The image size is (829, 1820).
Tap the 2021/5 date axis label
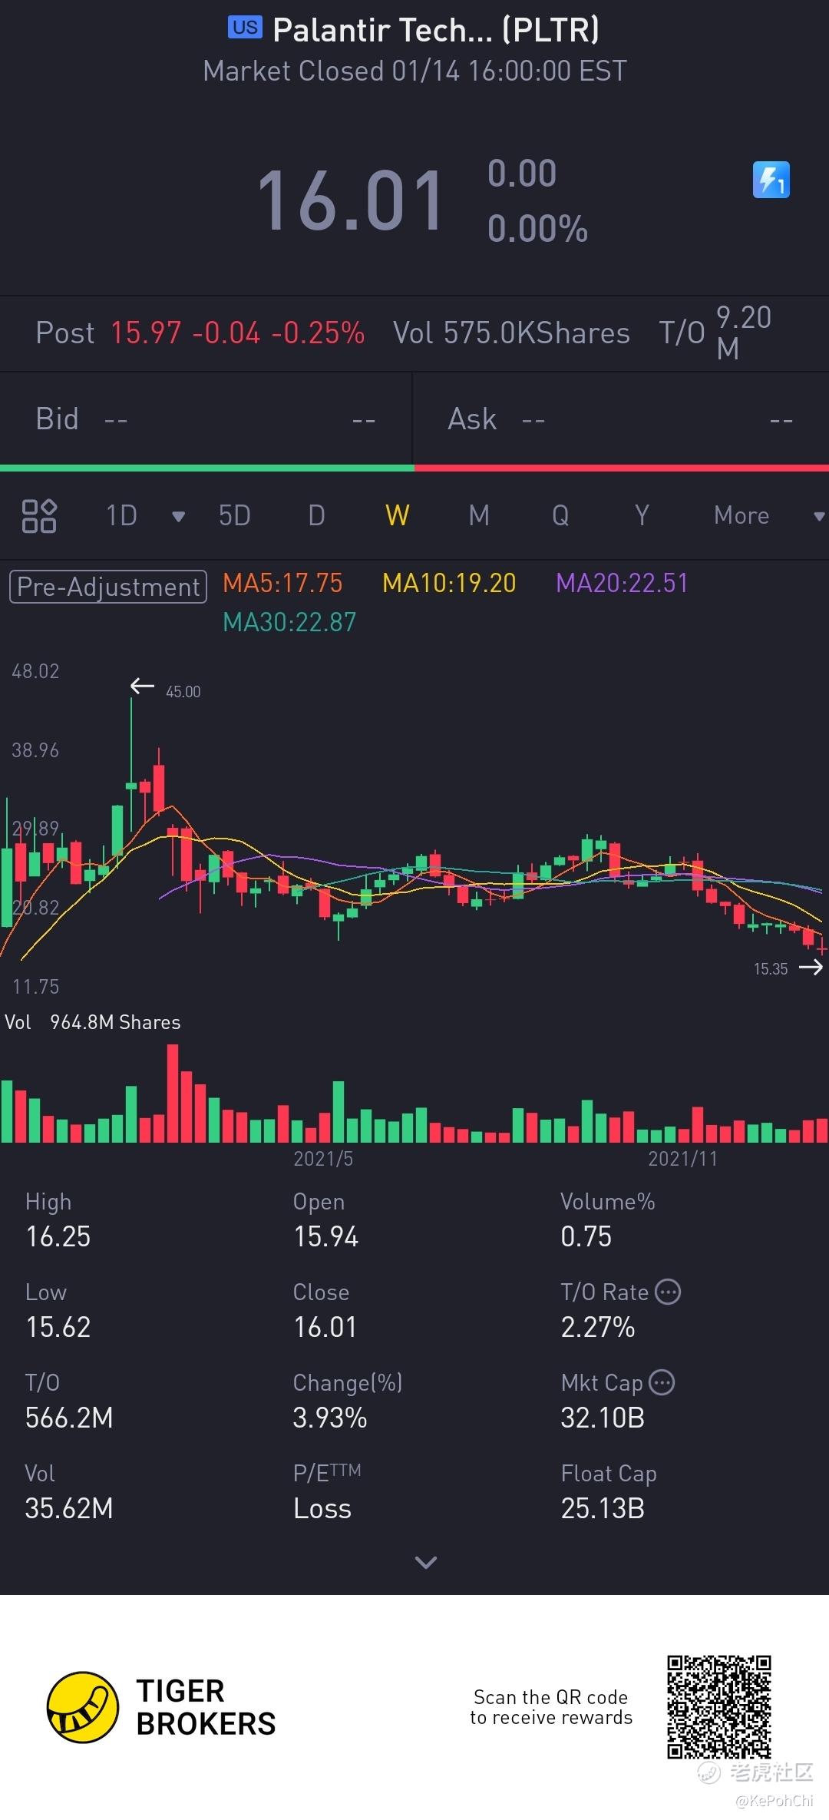[x=323, y=1159]
